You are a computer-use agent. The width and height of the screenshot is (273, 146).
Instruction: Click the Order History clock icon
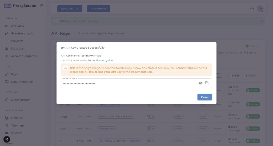pyautogui.click(x=7, y=100)
